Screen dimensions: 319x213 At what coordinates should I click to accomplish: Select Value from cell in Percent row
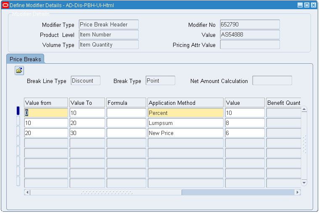pyautogui.click(x=46, y=113)
